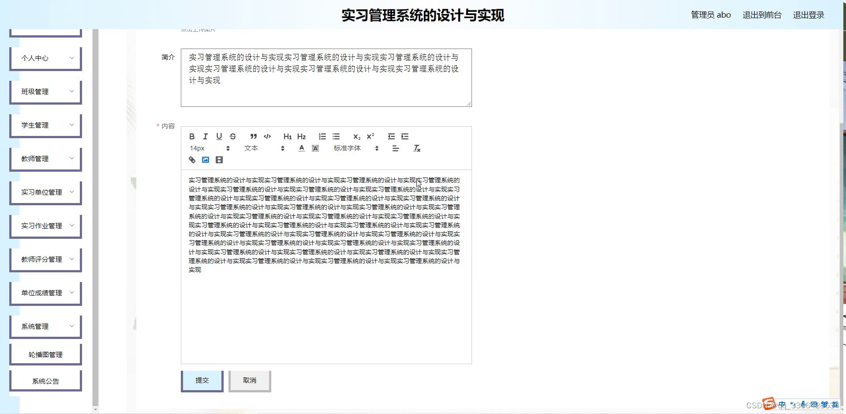Click the sidebar vertical scrollbar

pos(96,218)
